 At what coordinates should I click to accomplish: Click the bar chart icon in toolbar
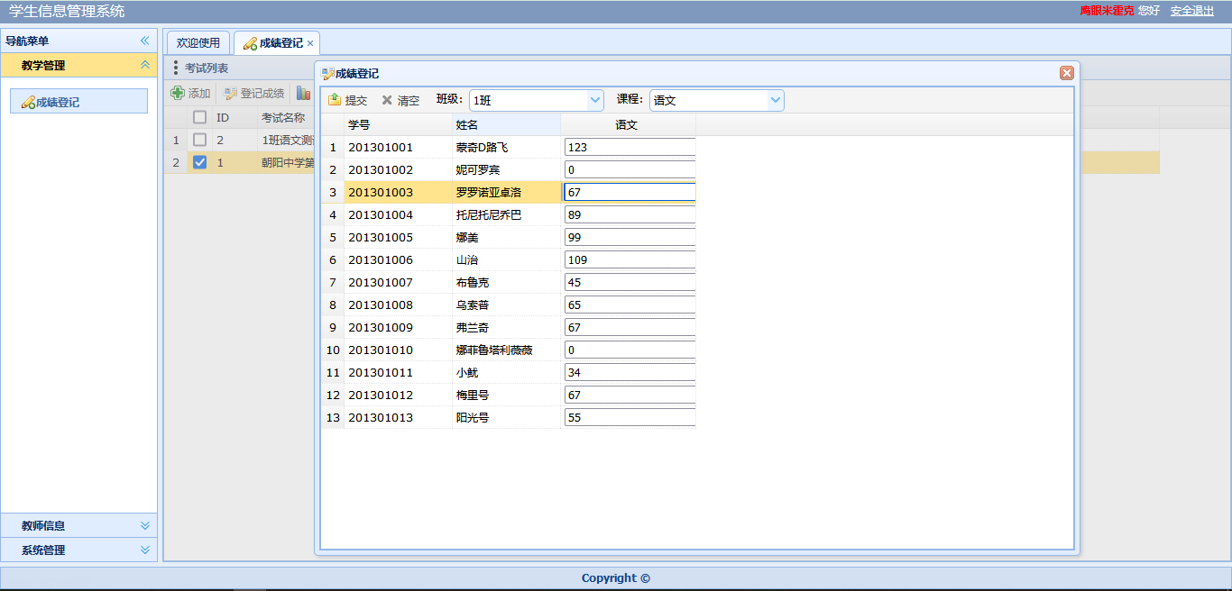[x=303, y=93]
